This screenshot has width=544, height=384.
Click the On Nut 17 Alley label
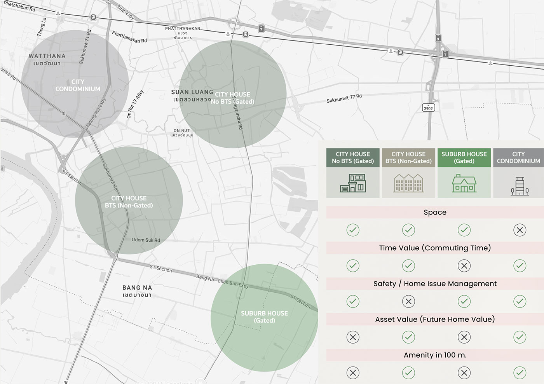click(135, 104)
